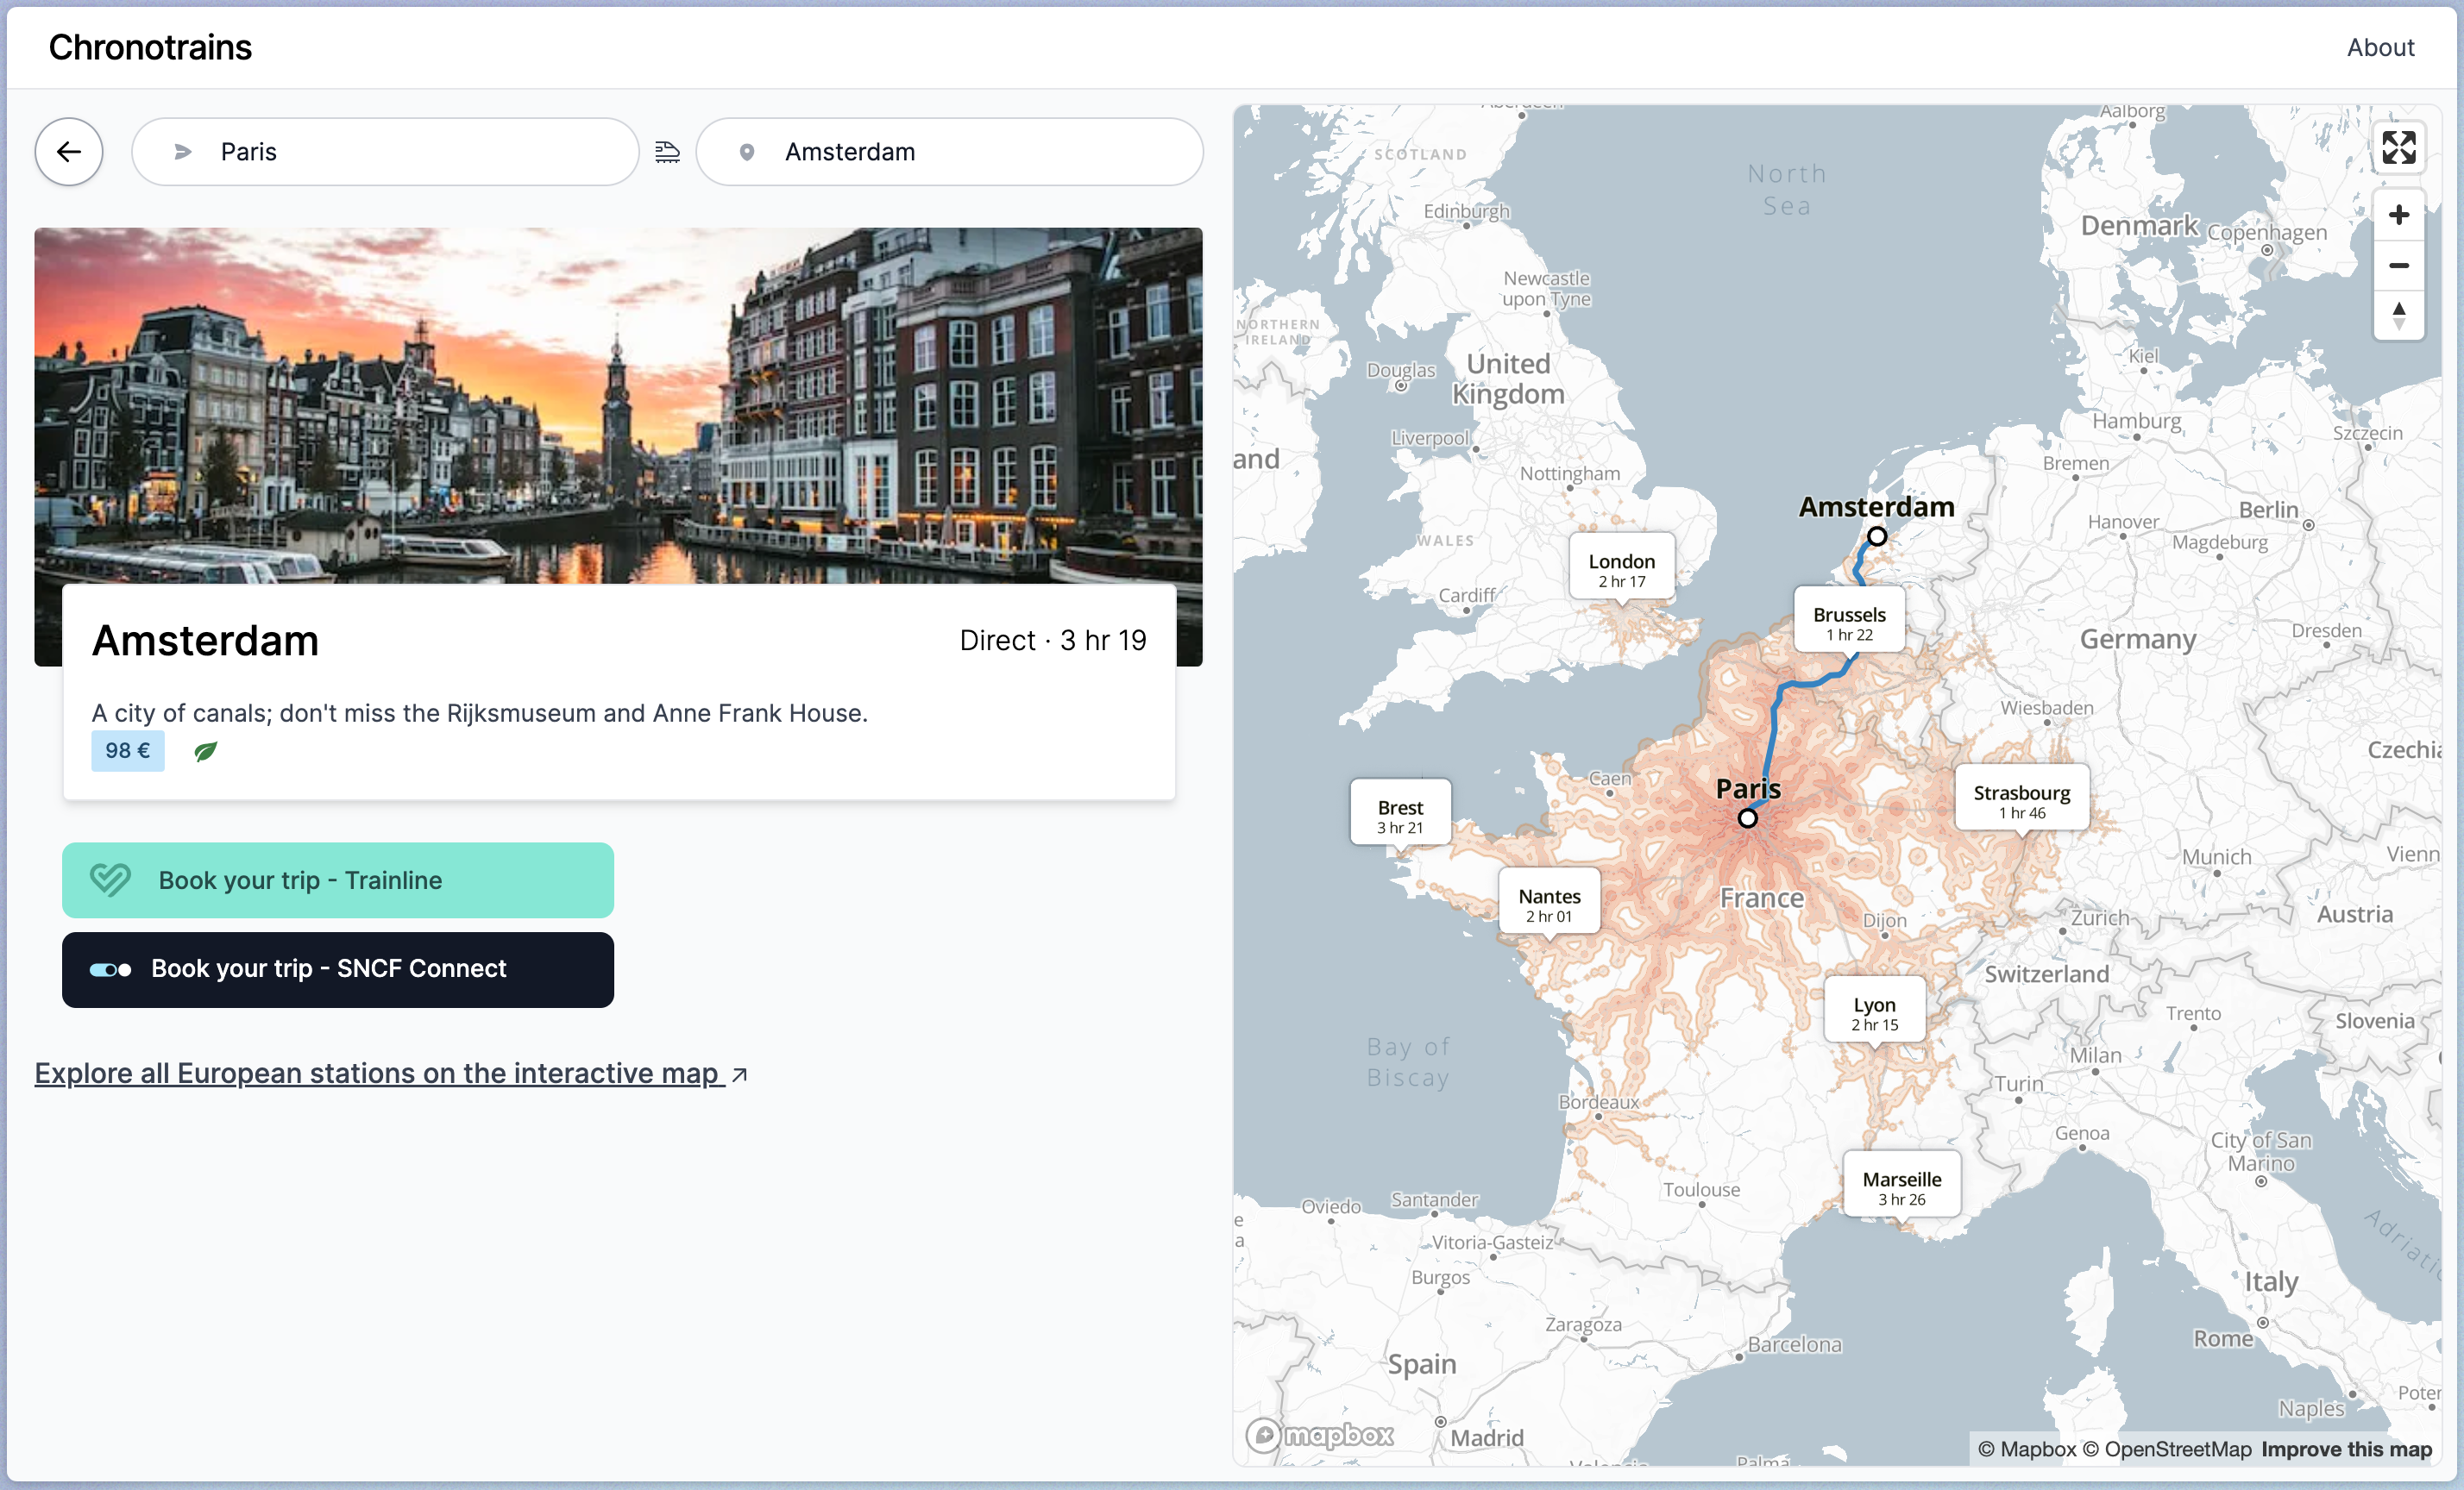Click the Mapbox attribution link
2464x1490 pixels.
2026,1449
